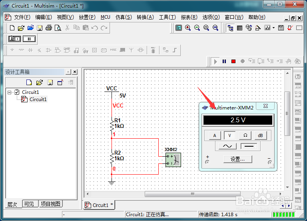Switch to the 层次 tab
Viewport: 307px width, 221px height.
coord(12,204)
